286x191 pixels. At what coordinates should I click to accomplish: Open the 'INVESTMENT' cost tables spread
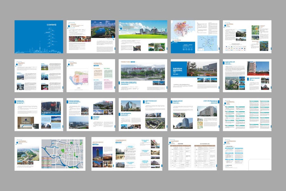[x=193, y=154]
